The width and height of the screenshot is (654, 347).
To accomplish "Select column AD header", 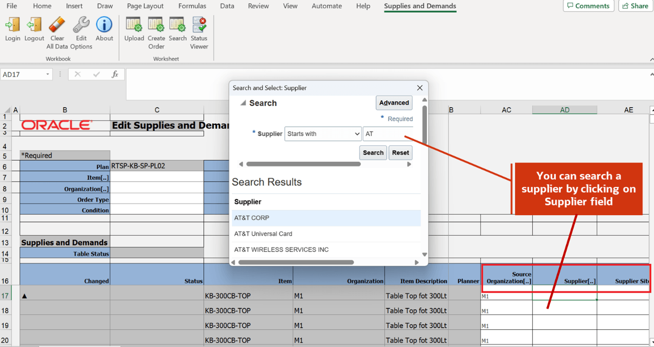I will tap(565, 110).
